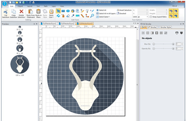Click the Print icon in title bar

pos(33,2)
